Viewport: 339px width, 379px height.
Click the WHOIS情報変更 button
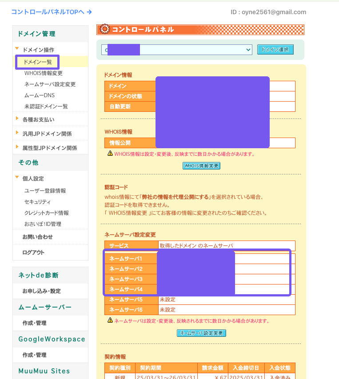coord(201,166)
